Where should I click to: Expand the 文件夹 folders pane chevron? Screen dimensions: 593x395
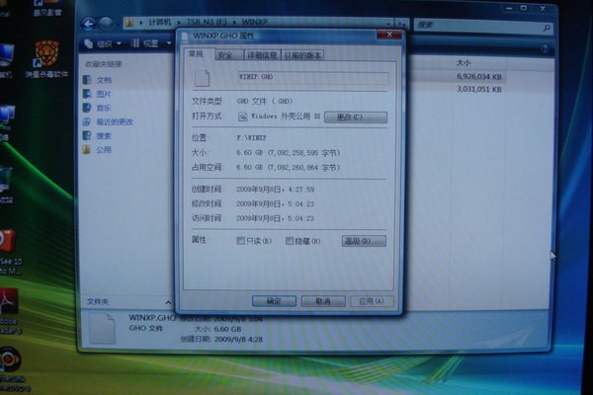pos(168,302)
